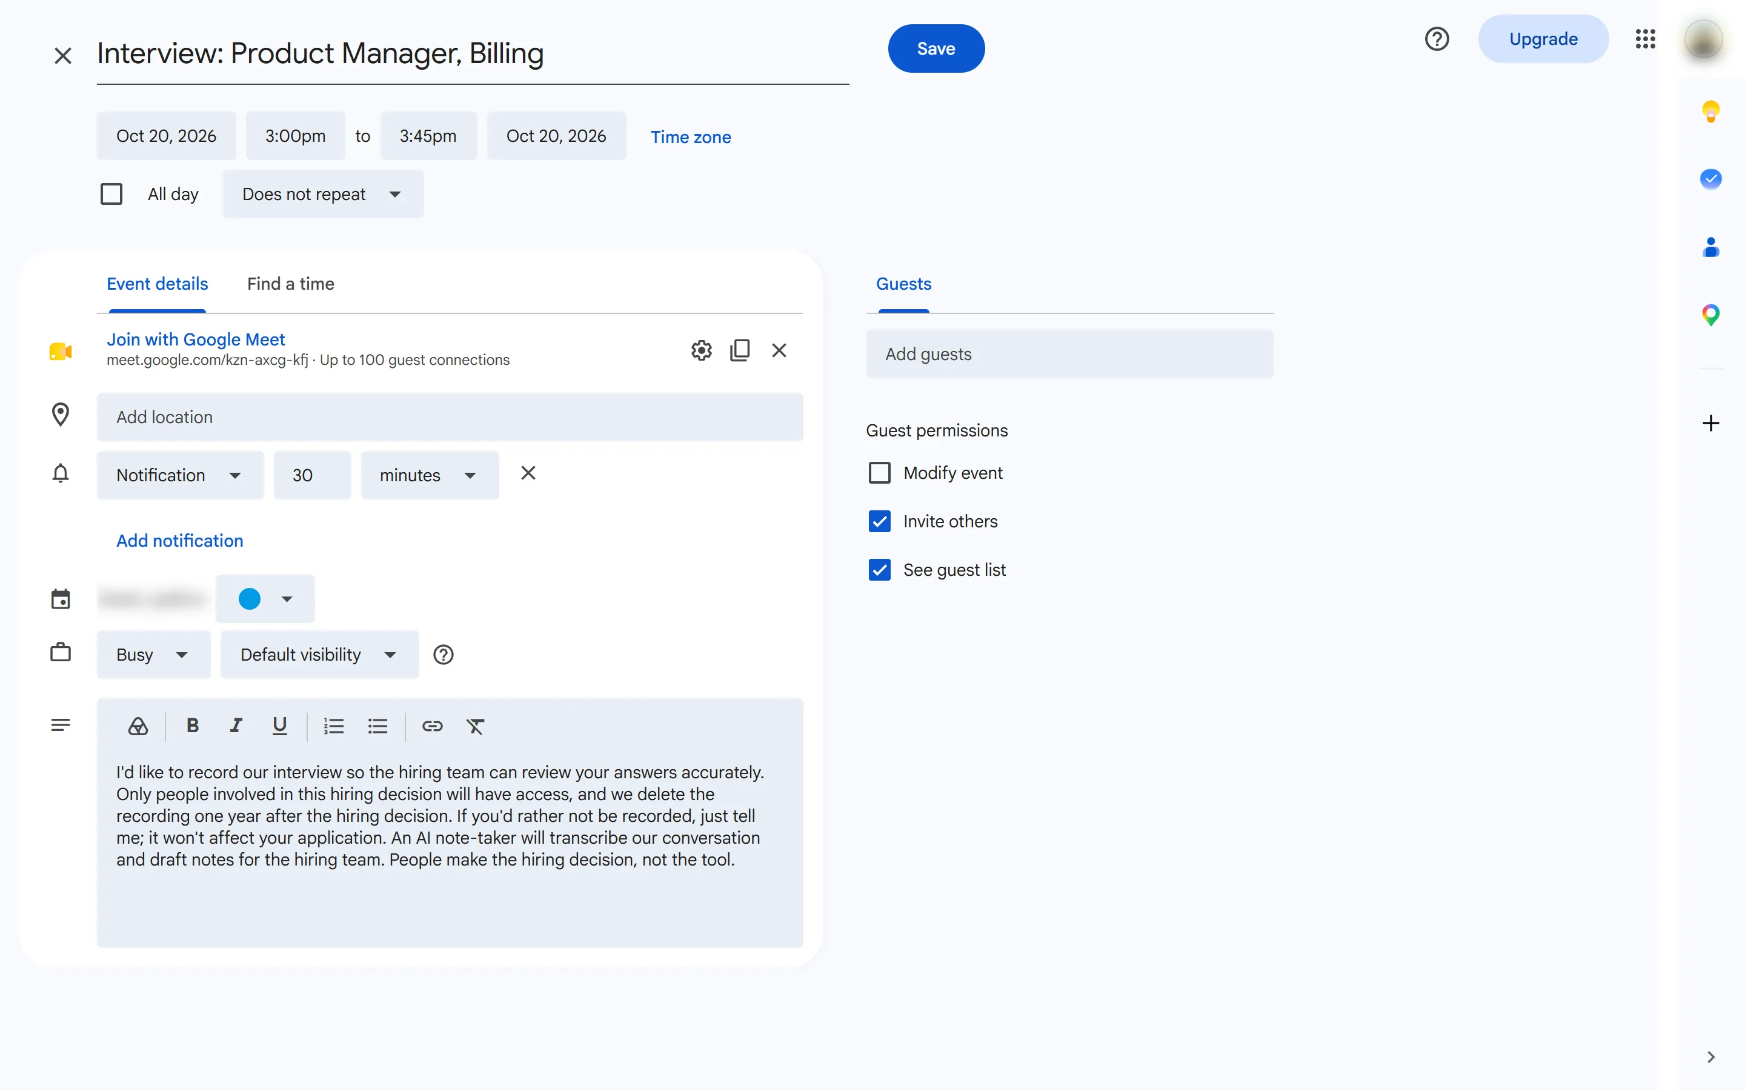Image resolution: width=1745 pixels, height=1091 pixels.
Task: Toggle bold formatting in description
Action: coord(193,726)
